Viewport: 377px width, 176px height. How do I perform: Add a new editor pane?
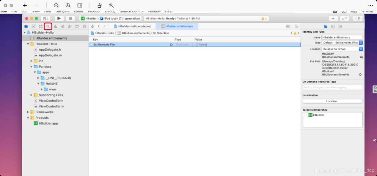pyautogui.click(x=296, y=26)
